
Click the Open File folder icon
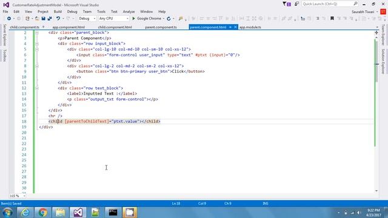pos(37,19)
